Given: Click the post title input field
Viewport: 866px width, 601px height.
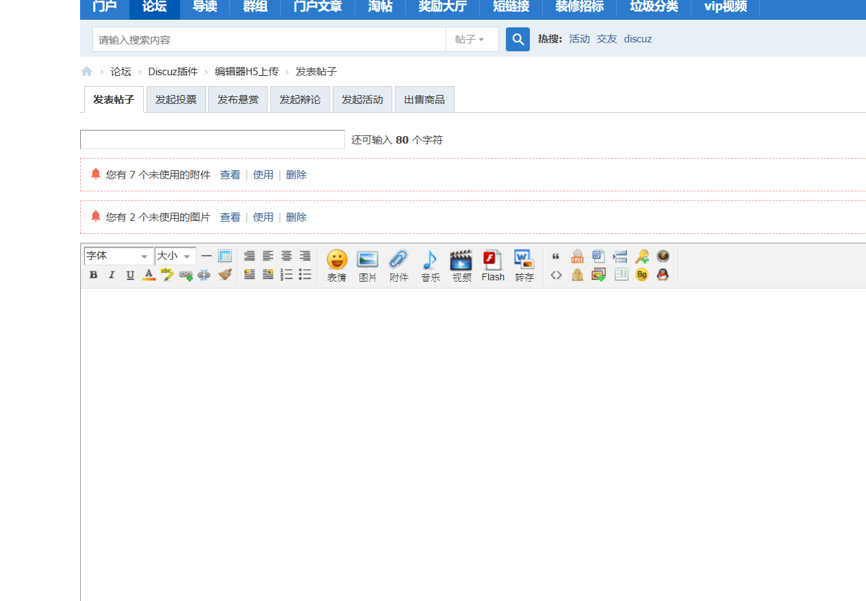Looking at the screenshot, I should 212,139.
